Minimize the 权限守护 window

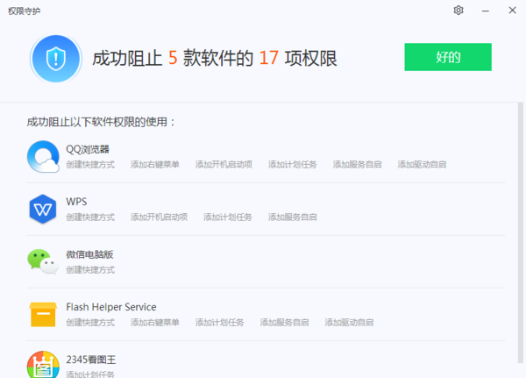pos(485,11)
